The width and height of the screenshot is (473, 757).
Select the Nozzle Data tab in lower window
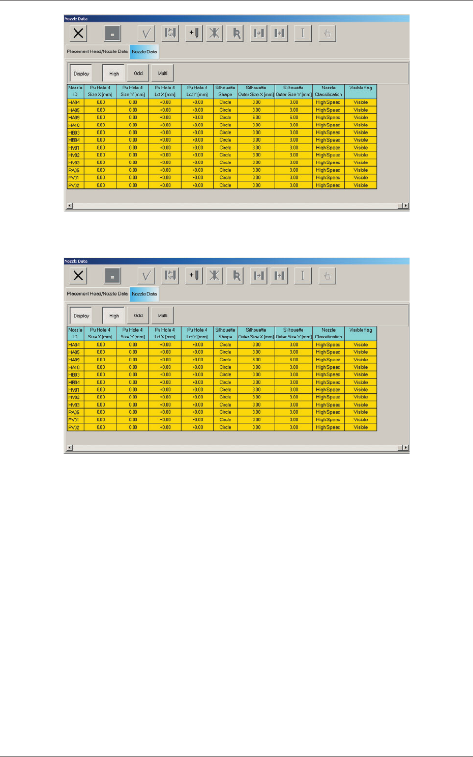pyautogui.click(x=144, y=294)
